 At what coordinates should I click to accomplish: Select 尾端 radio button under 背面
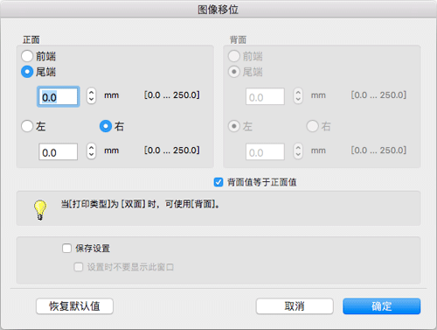(x=234, y=72)
